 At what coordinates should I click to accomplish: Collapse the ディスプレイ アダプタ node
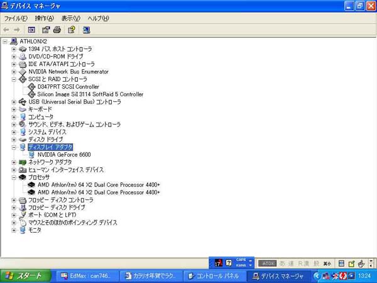tap(14, 147)
